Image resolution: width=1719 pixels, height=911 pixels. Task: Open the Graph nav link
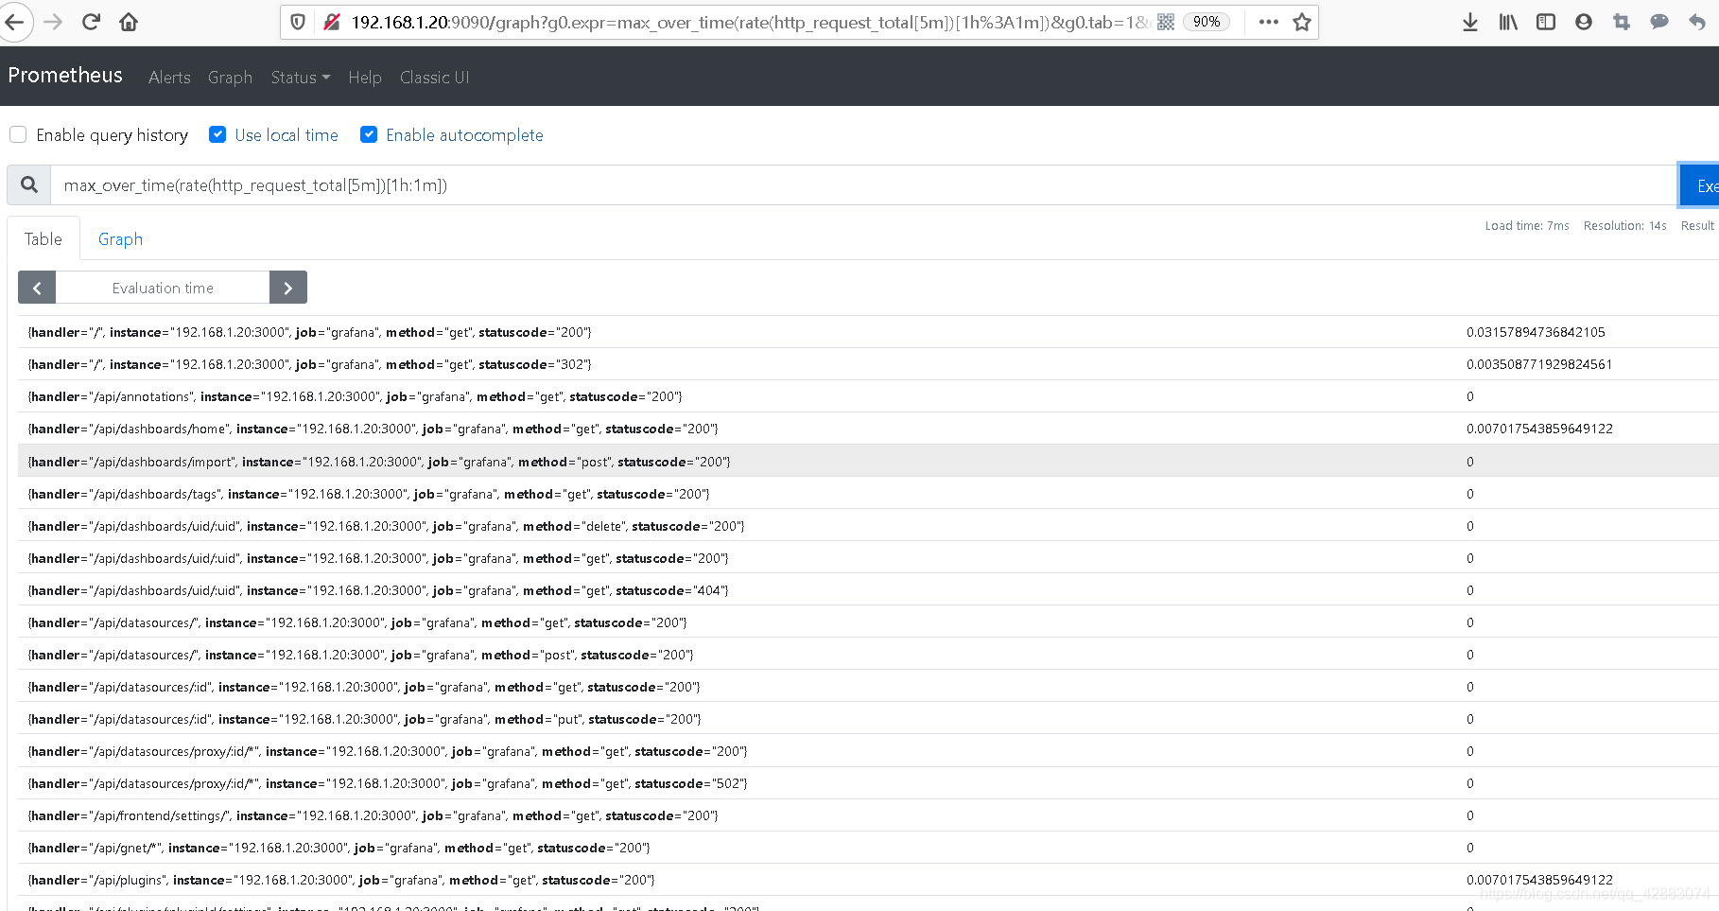(230, 78)
